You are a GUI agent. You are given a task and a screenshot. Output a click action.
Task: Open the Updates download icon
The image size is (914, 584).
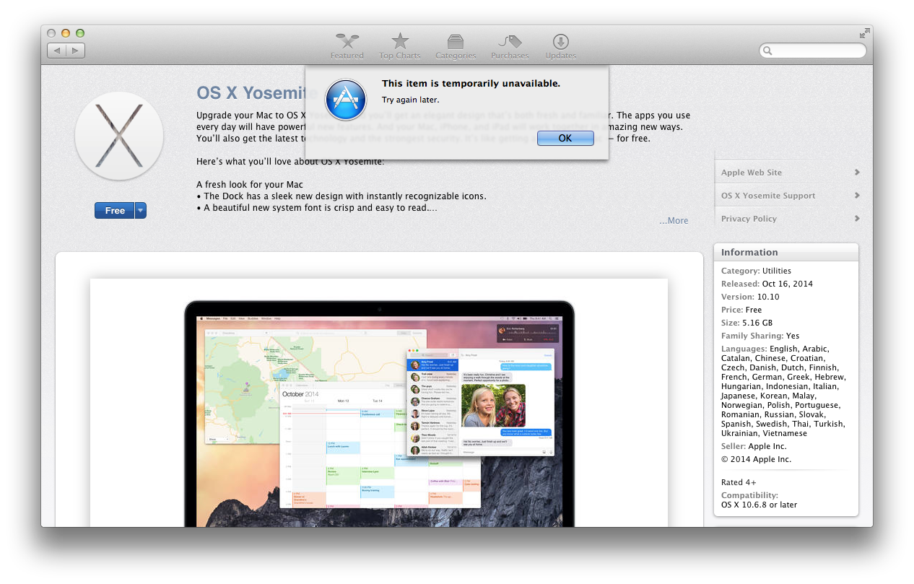(x=561, y=42)
